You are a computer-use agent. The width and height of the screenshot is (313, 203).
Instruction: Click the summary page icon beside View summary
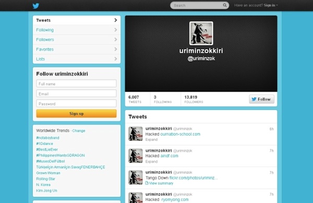(x=147, y=183)
